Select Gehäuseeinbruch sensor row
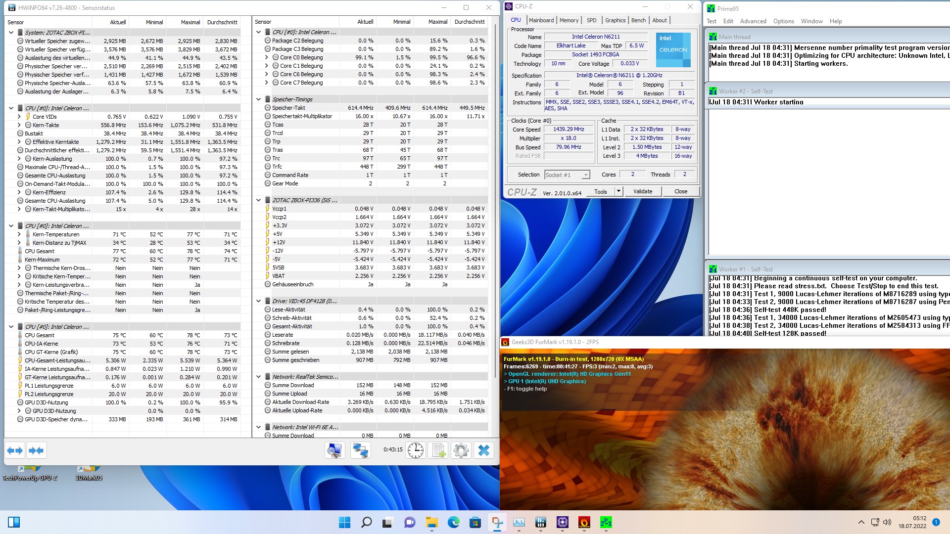 pos(370,284)
